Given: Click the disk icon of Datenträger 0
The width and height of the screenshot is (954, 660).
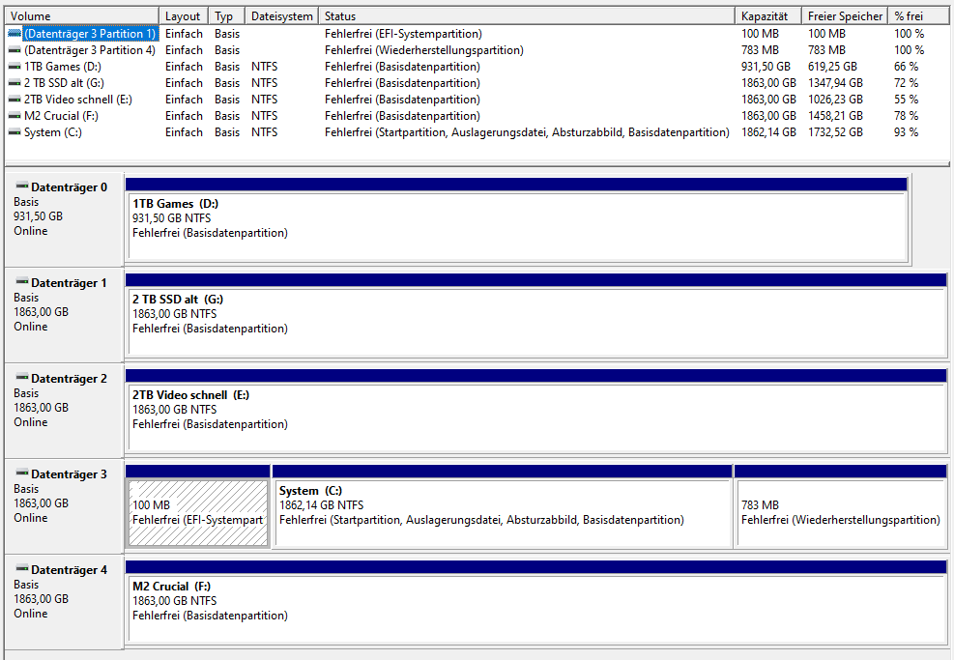Looking at the screenshot, I should click(22, 186).
